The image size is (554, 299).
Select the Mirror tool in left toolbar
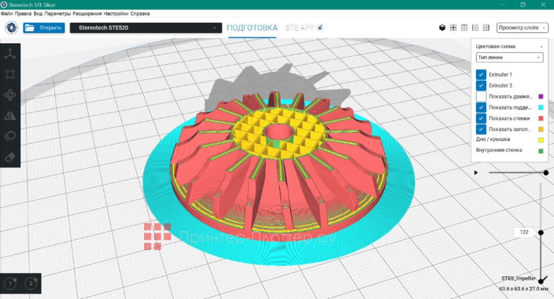(x=10, y=116)
